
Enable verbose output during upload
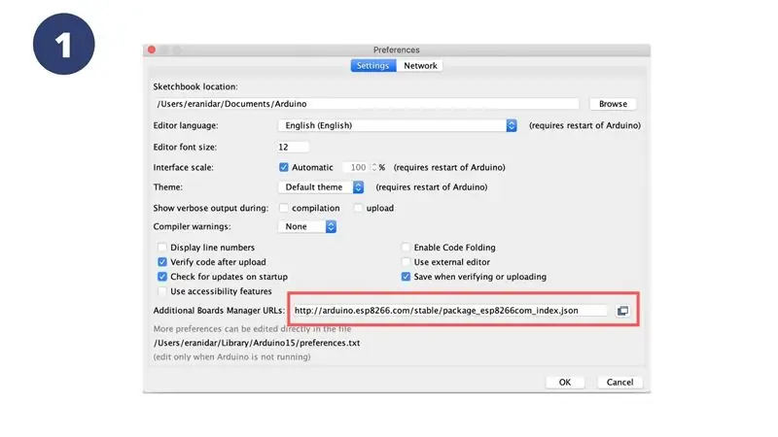coord(358,208)
